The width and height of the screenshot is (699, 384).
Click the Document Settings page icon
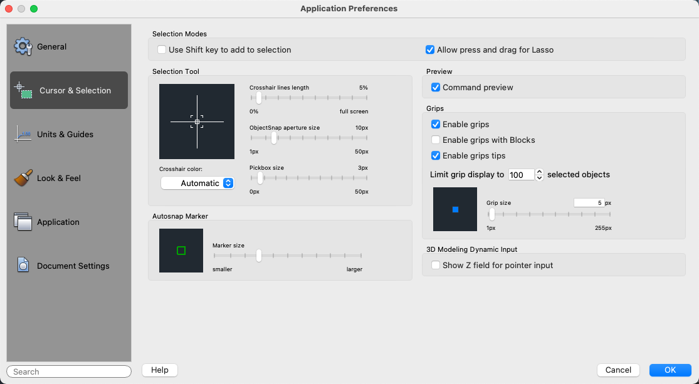(x=23, y=266)
